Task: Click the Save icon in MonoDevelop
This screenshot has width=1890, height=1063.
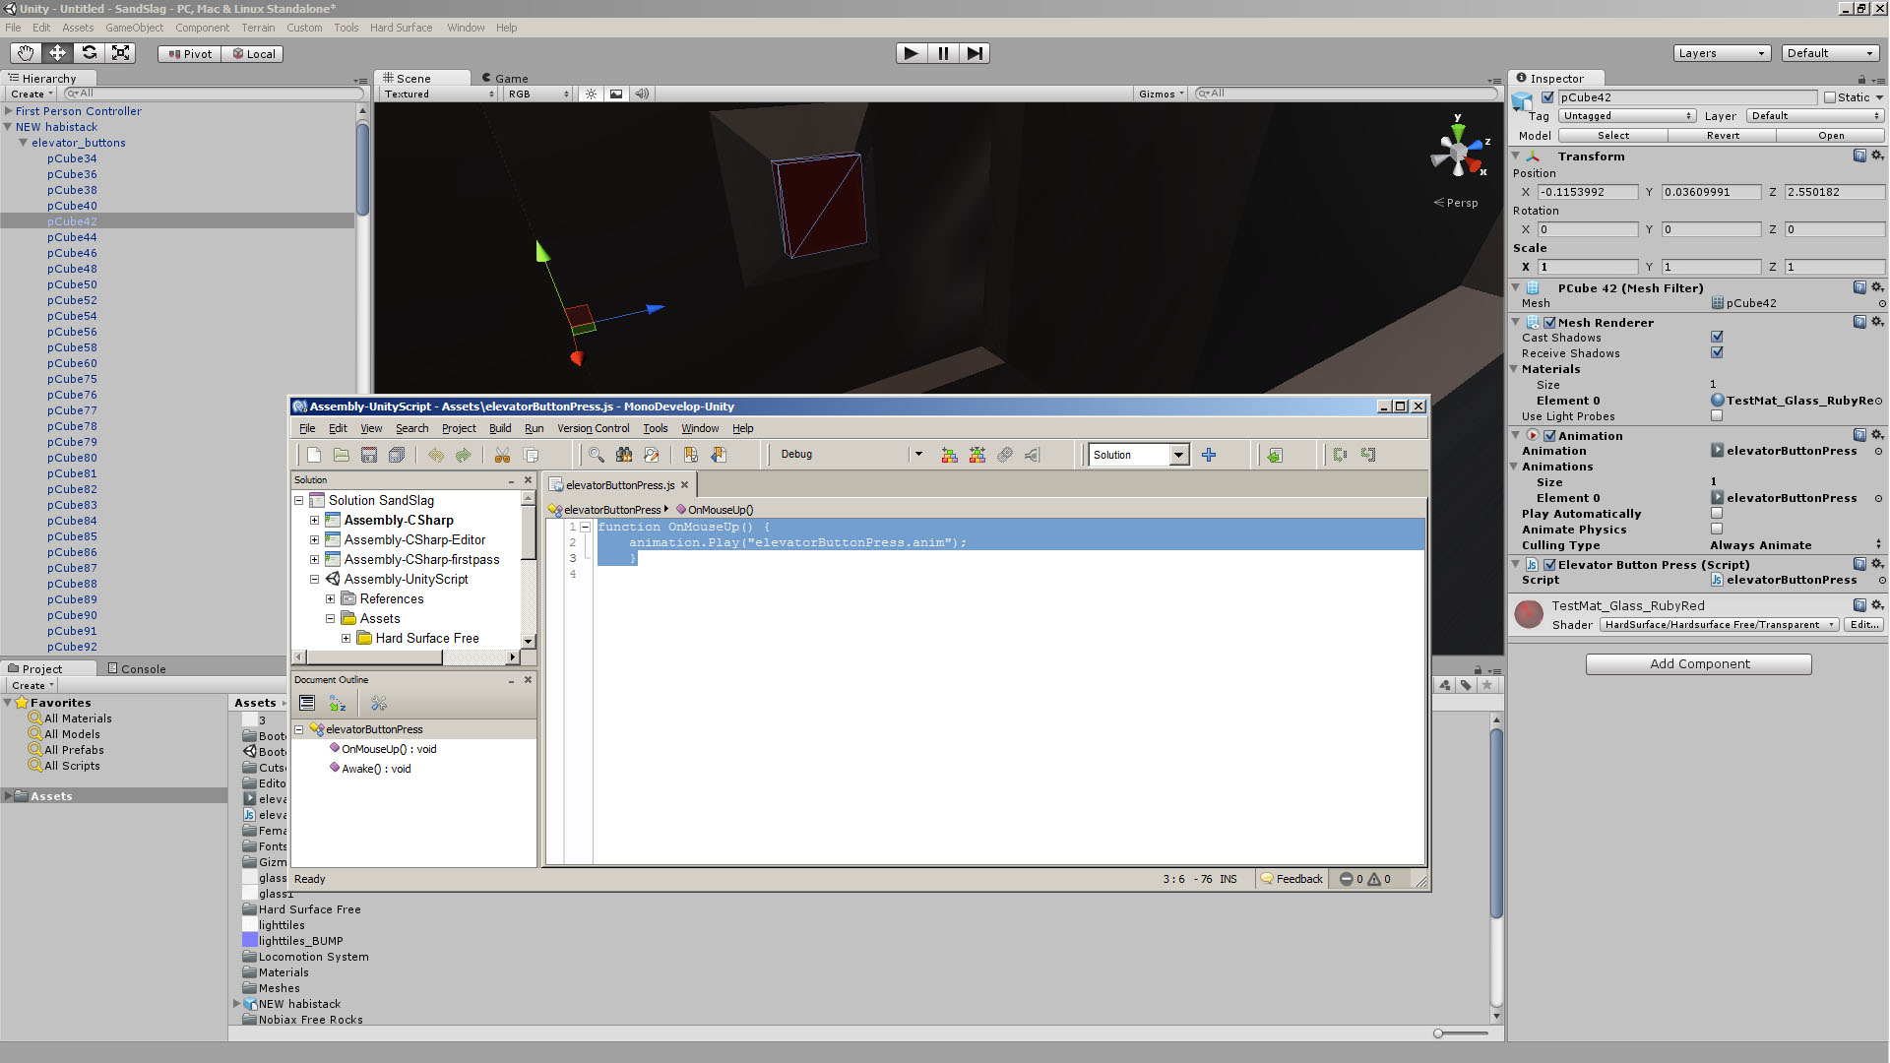Action: click(369, 454)
